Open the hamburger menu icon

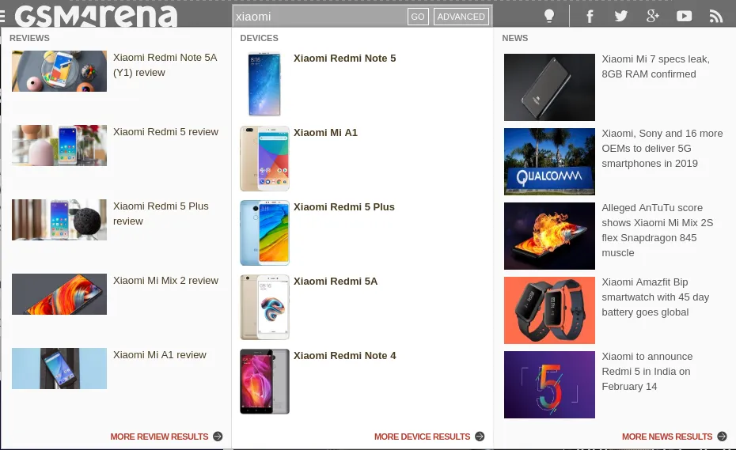pyautogui.click(x=2, y=17)
